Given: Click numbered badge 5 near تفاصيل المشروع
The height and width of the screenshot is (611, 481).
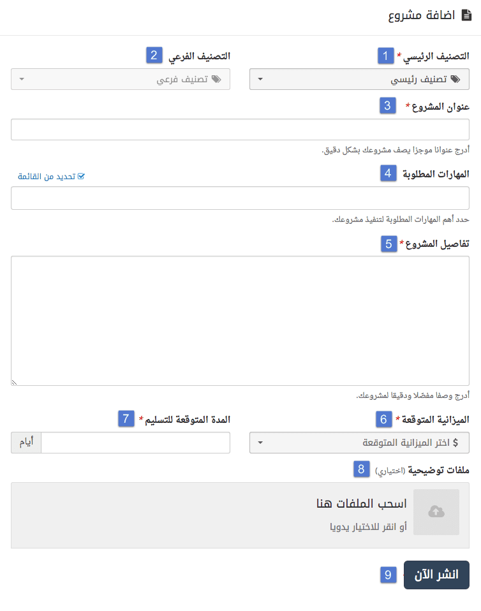Looking at the screenshot, I should coord(389,244).
